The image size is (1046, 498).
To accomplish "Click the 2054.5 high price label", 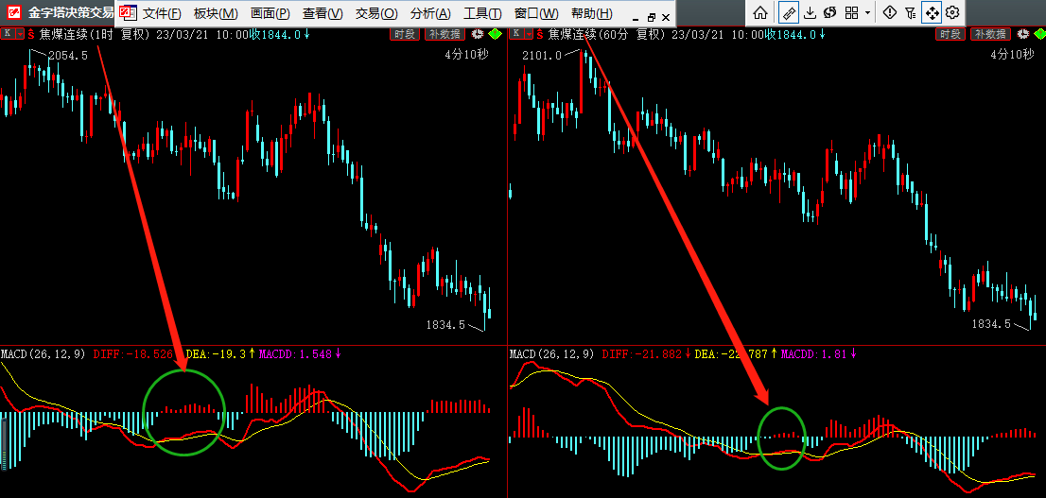I will [69, 56].
